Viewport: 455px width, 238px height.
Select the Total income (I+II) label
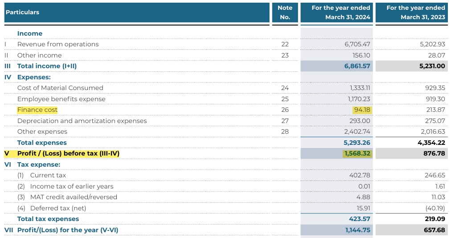[47, 66]
